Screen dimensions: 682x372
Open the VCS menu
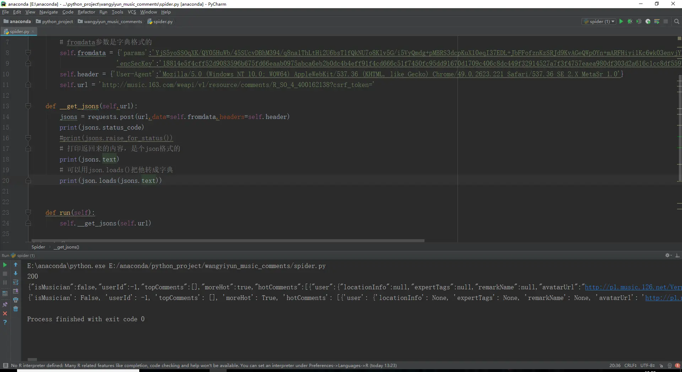[x=132, y=12]
